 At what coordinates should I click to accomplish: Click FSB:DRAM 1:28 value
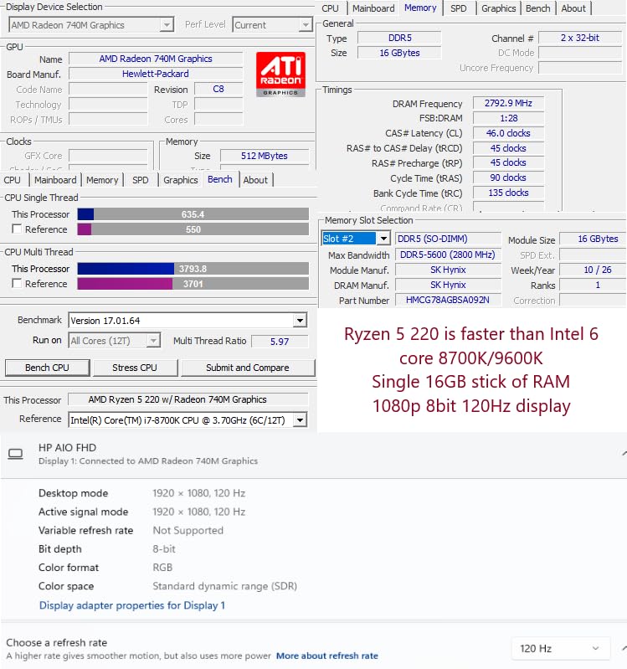[508, 118]
